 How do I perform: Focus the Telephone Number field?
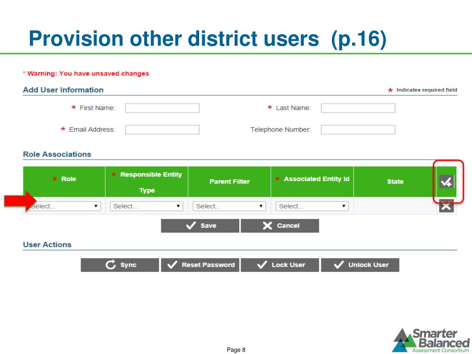(x=358, y=130)
